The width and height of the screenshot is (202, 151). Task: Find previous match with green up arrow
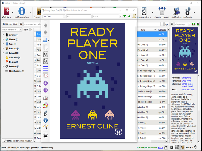click(x=129, y=16)
